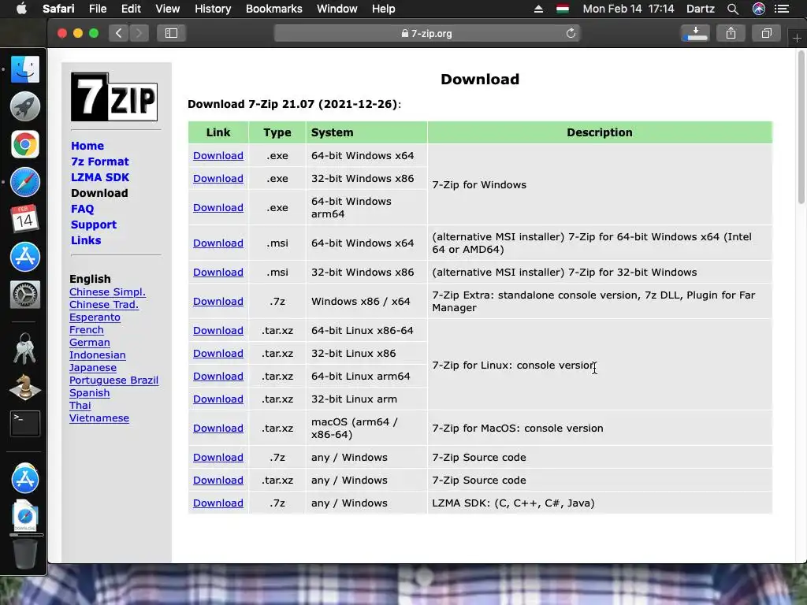Open Finder from the dock
The image size is (807, 605).
[x=24, y=69]
